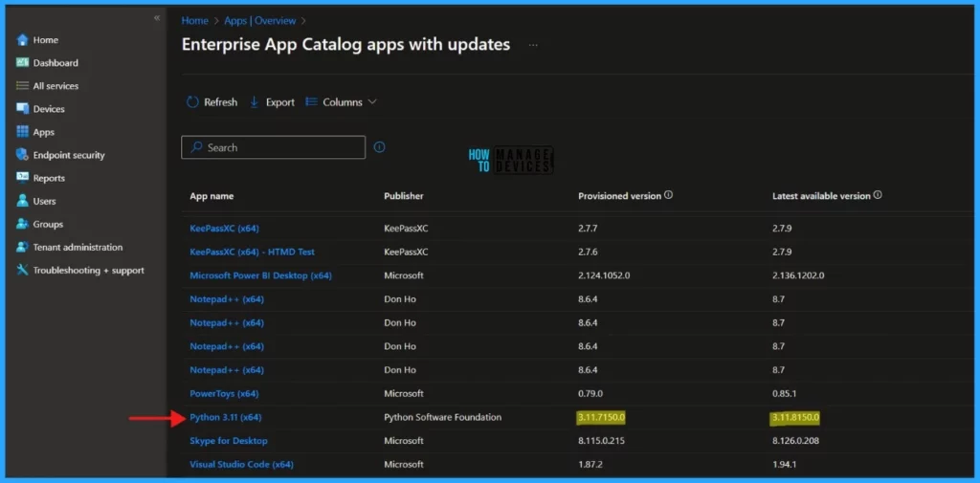This screenshot has width=980, height=483.
Task: Click info icon next to Search box
Action: click(379, 147)
